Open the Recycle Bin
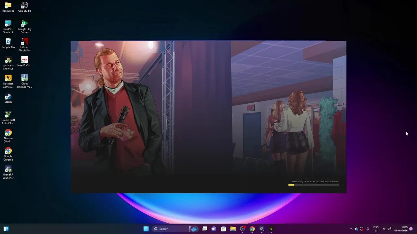Image resolution: width=417 pixels, height=234 pixels. [x=8, y=43]
